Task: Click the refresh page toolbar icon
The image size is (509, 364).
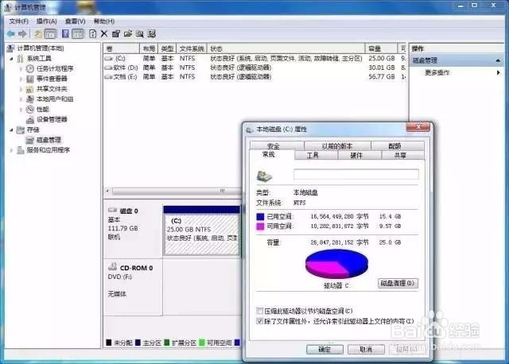Action: (92, 33)
